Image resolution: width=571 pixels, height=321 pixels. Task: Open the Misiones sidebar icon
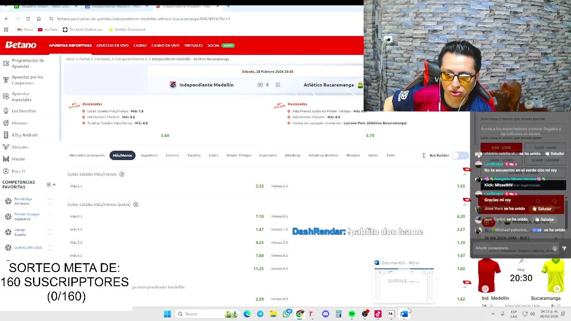(6, 123)
